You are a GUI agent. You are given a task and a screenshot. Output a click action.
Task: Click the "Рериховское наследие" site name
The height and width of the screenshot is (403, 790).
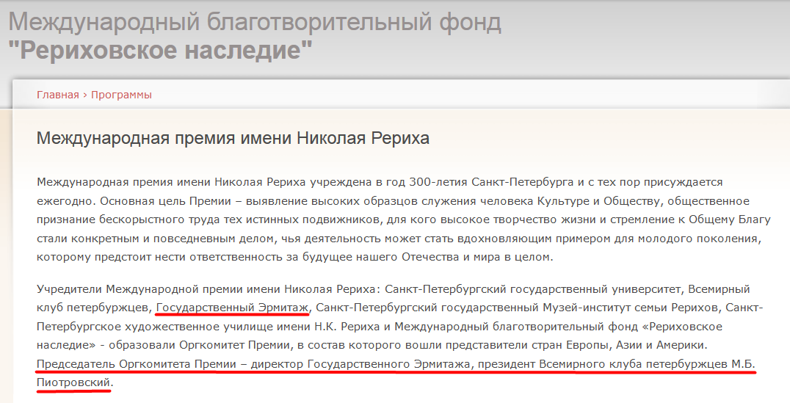(160, 50)
